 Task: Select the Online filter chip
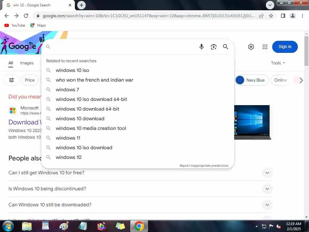tap(280, 80)
